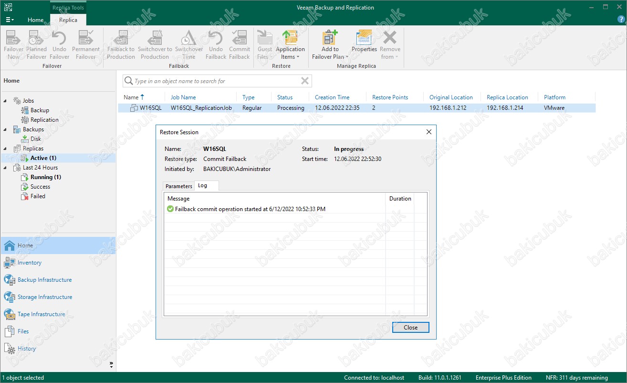Open the help question mark icon

pyautogui.click(x=620, y=19)
